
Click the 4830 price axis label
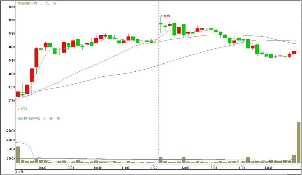pyautogui.click(x=12, y=33)
